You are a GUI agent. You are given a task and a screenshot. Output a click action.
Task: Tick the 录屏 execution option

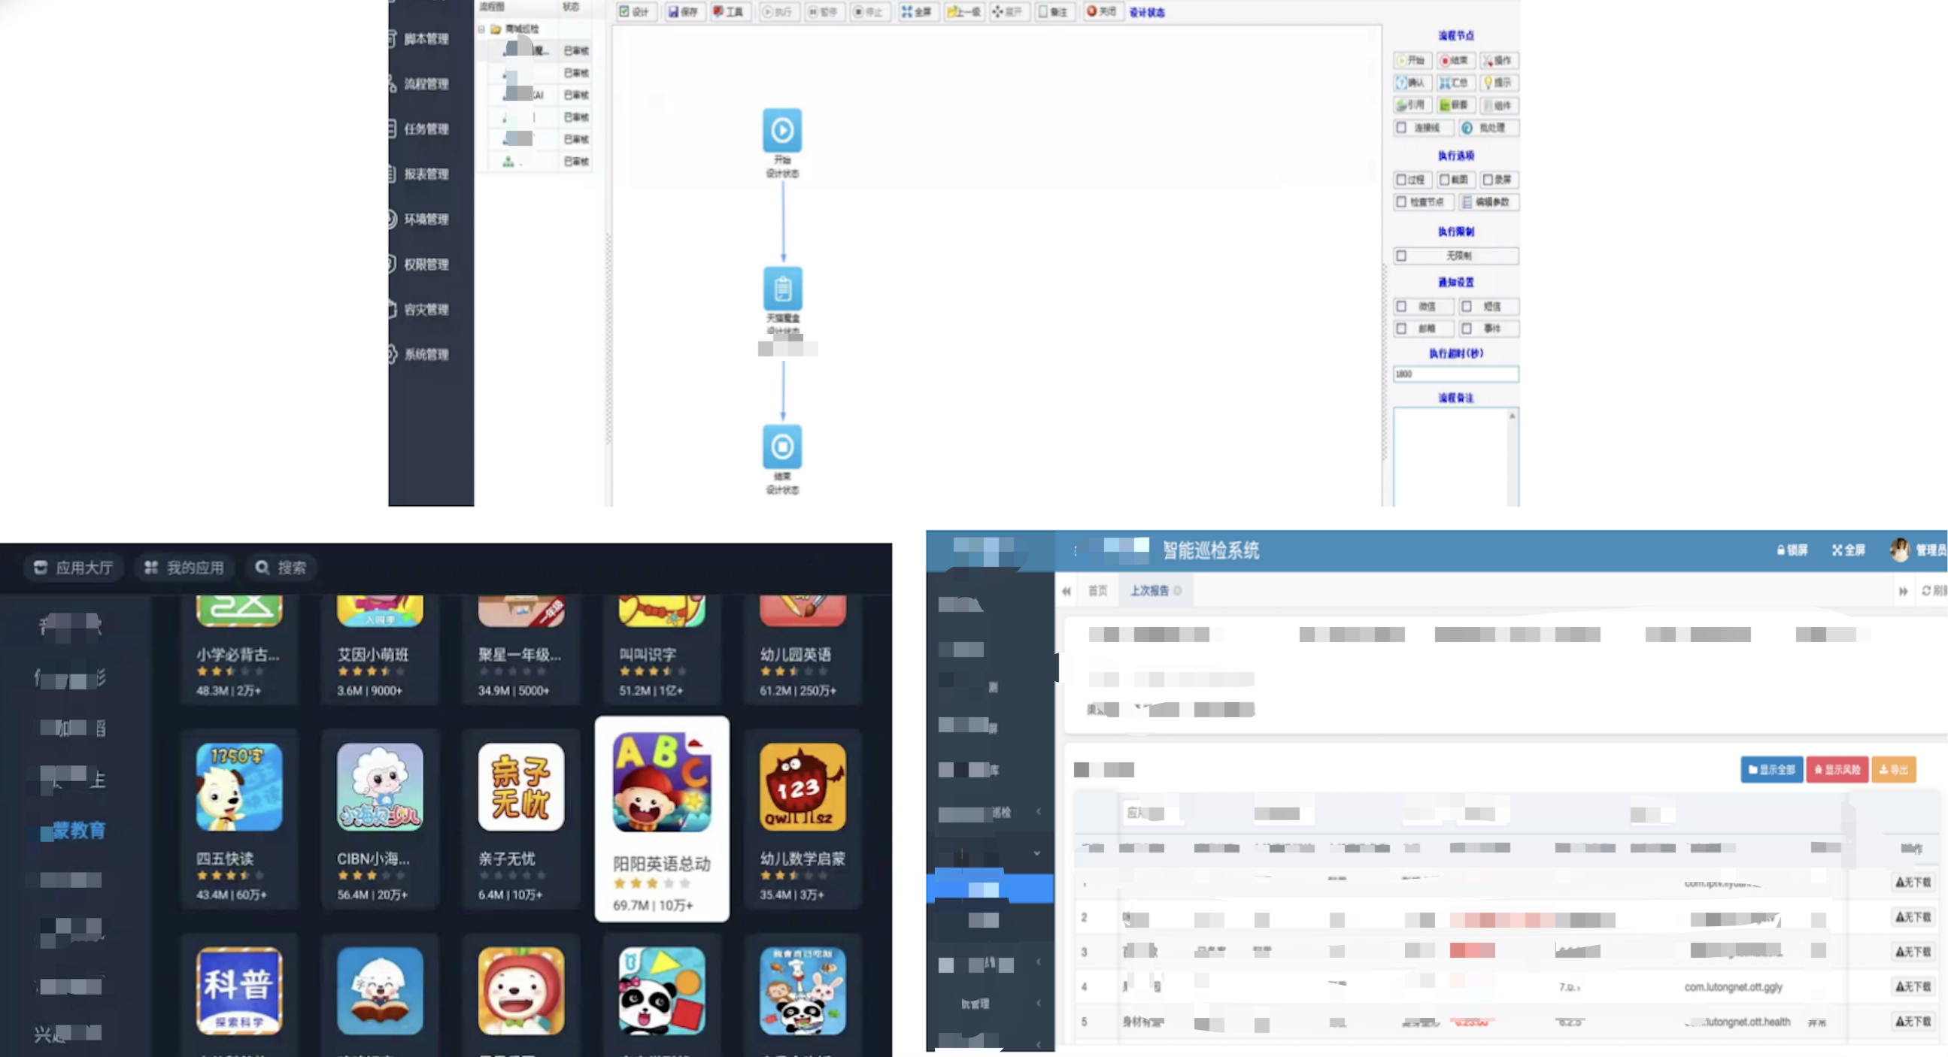click(1488, 180)
